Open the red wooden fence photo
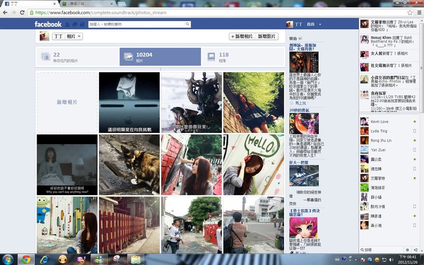The width and height of the screenshot is (424, 265). [x=129, y=225]
